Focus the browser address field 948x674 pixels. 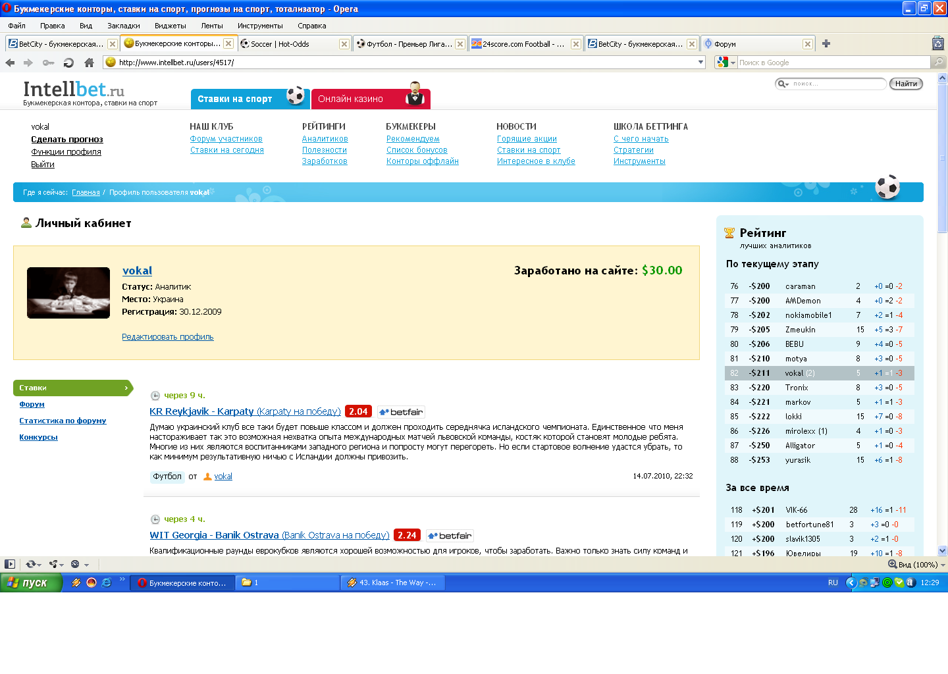click(406, 63)
